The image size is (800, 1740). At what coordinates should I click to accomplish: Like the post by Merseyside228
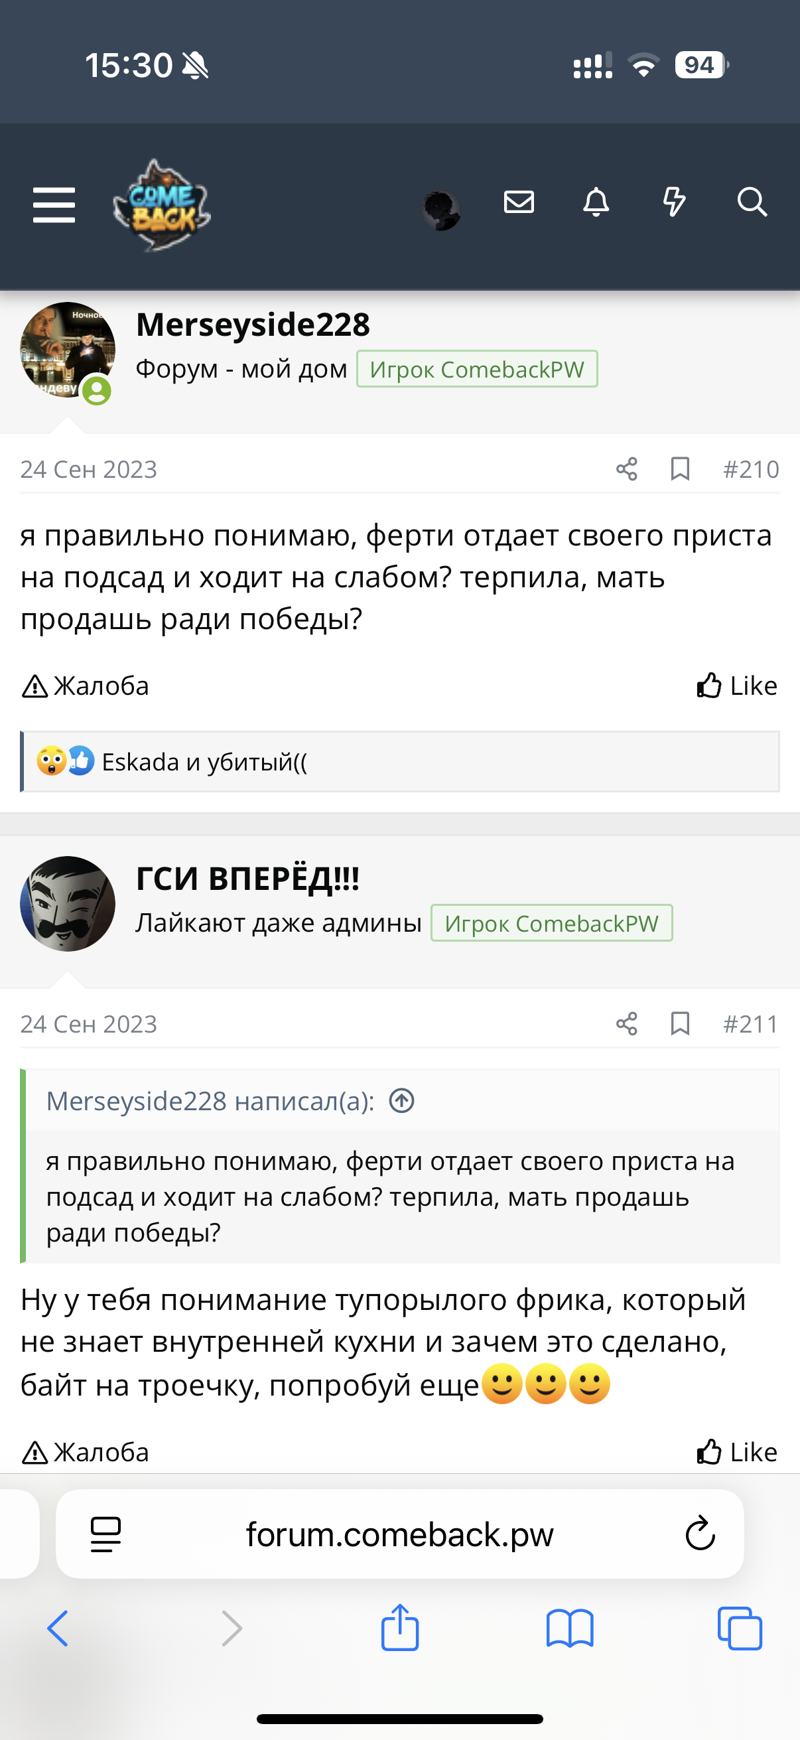tap(736, 686)
